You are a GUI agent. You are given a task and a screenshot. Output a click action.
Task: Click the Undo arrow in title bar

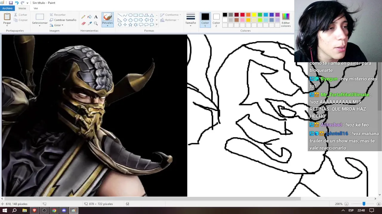click(17, 3)
